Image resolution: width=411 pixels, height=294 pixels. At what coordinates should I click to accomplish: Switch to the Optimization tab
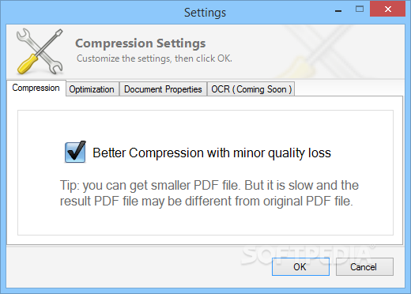tap(92, 89)
